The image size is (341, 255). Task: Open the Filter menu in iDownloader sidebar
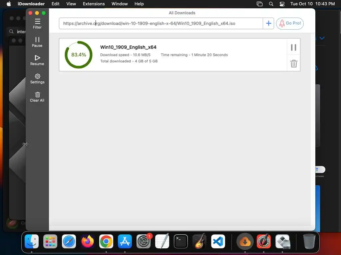(37, 24)
